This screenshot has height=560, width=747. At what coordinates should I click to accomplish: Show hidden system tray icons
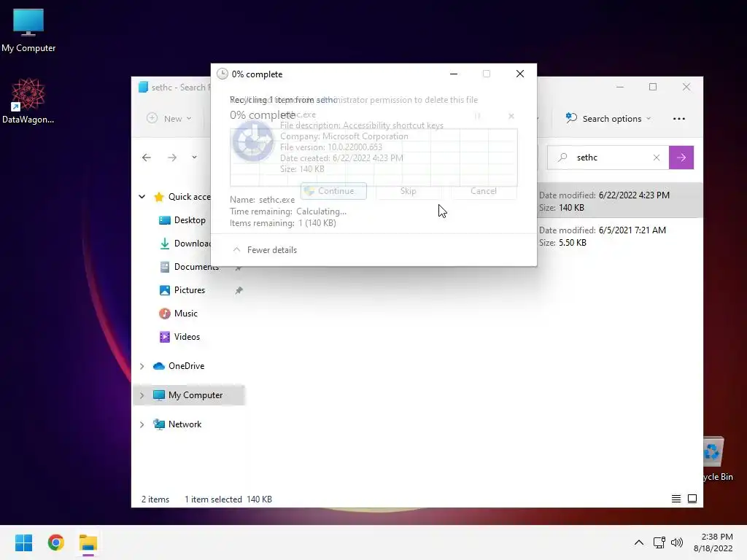coord(639,542)
